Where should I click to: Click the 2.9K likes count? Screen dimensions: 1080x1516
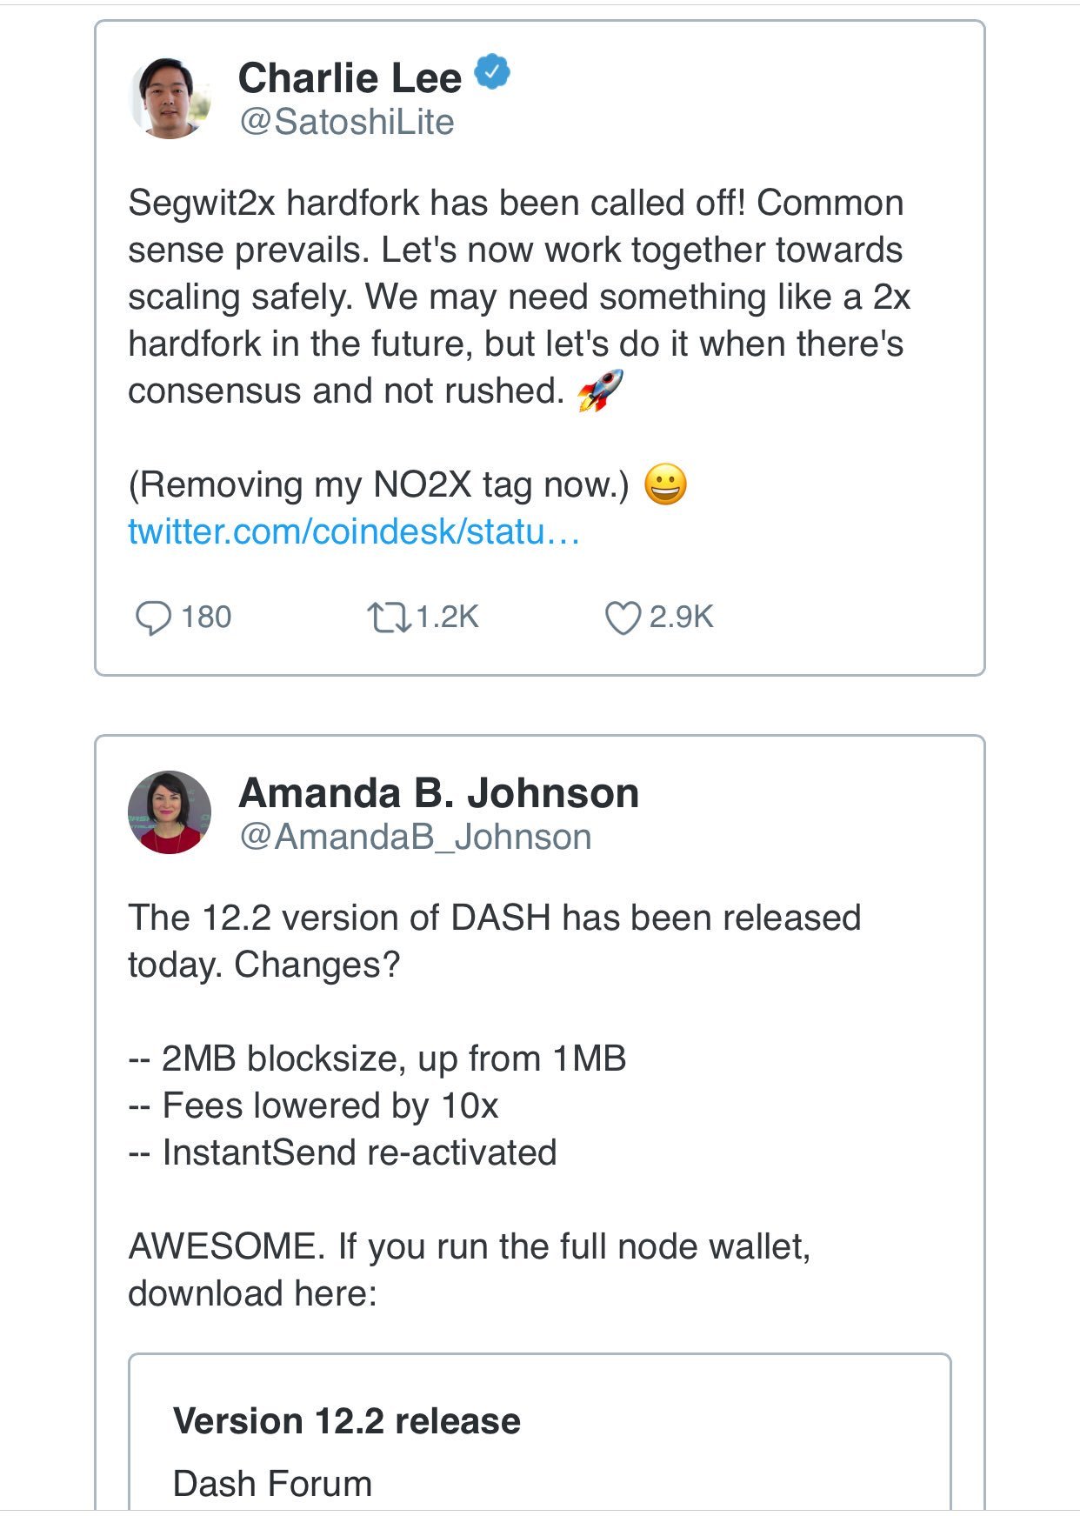point(681,618)
